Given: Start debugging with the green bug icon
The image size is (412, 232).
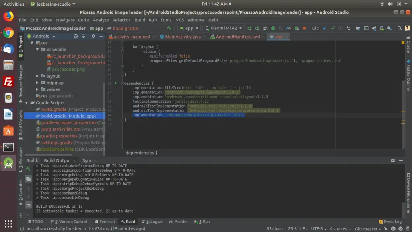Looking at the screenshot, I should 273,28.
